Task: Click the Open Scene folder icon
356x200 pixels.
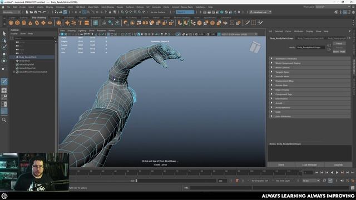Action: point(31,12)
